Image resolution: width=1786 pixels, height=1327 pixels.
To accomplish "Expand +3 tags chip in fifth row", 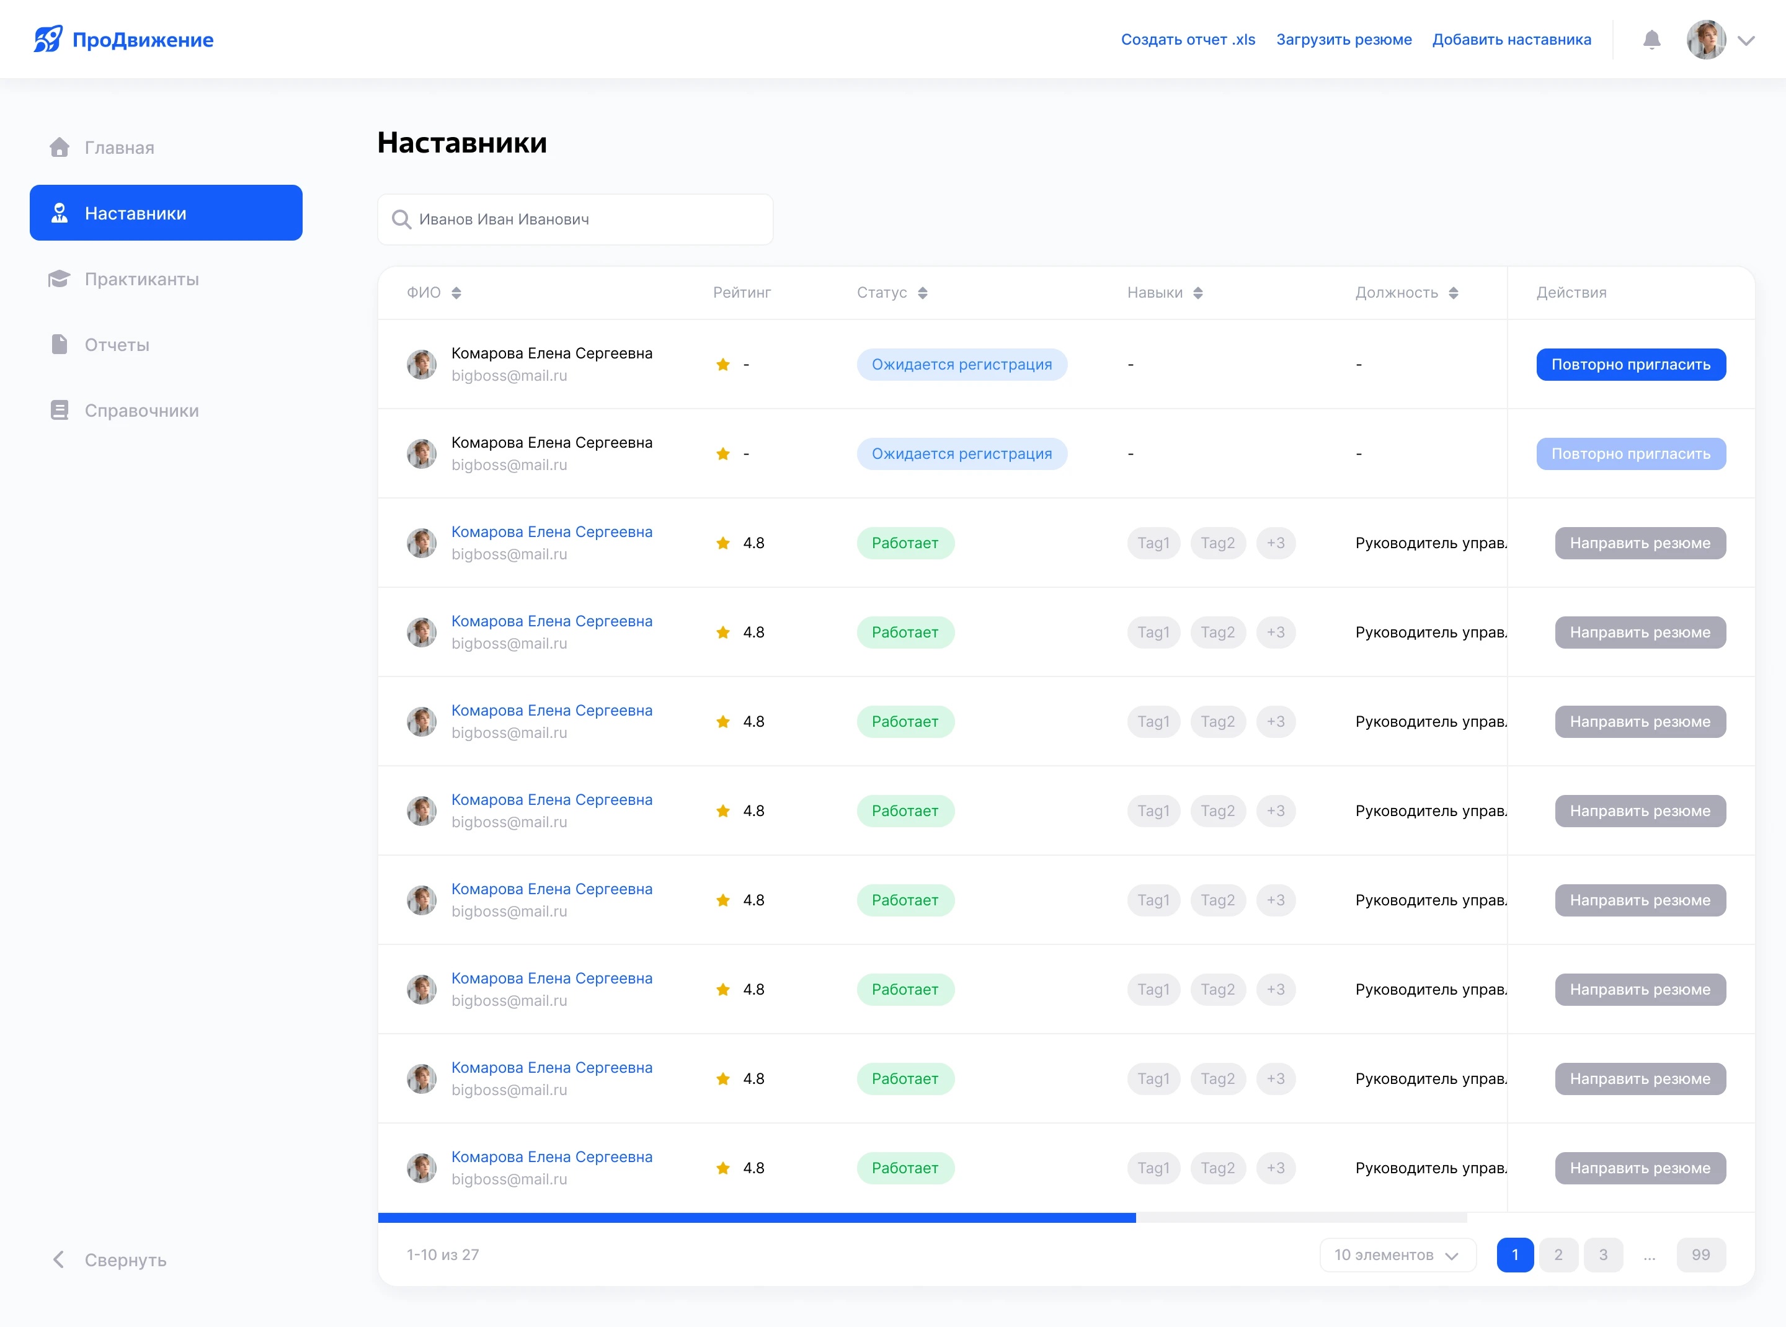I will (x=1276, y=721).
